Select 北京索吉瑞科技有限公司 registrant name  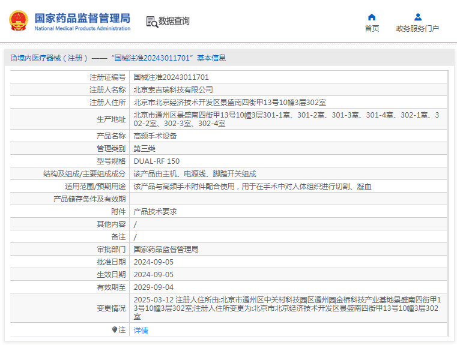[x=173, y=89]
